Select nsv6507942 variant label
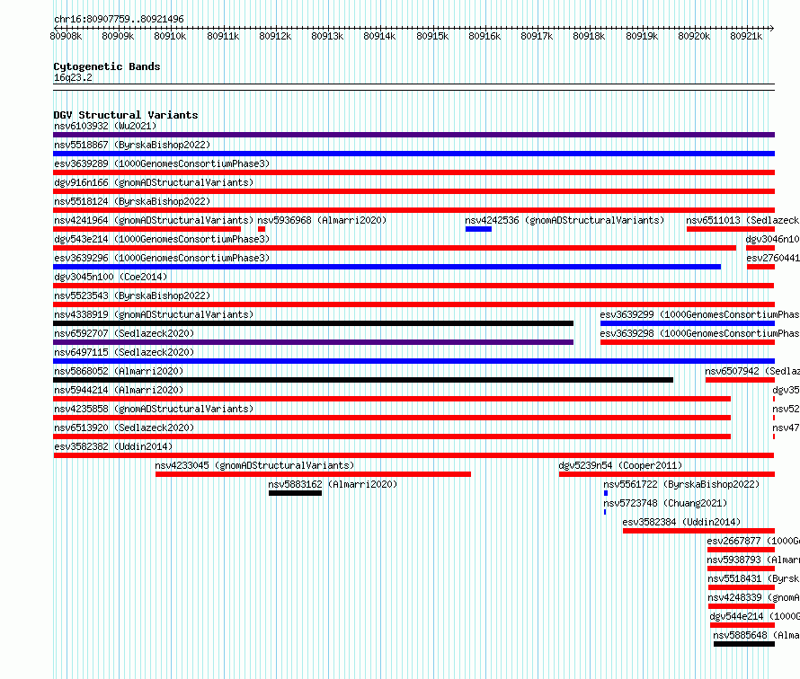800x679 pixels. click(x=752, y=371)
